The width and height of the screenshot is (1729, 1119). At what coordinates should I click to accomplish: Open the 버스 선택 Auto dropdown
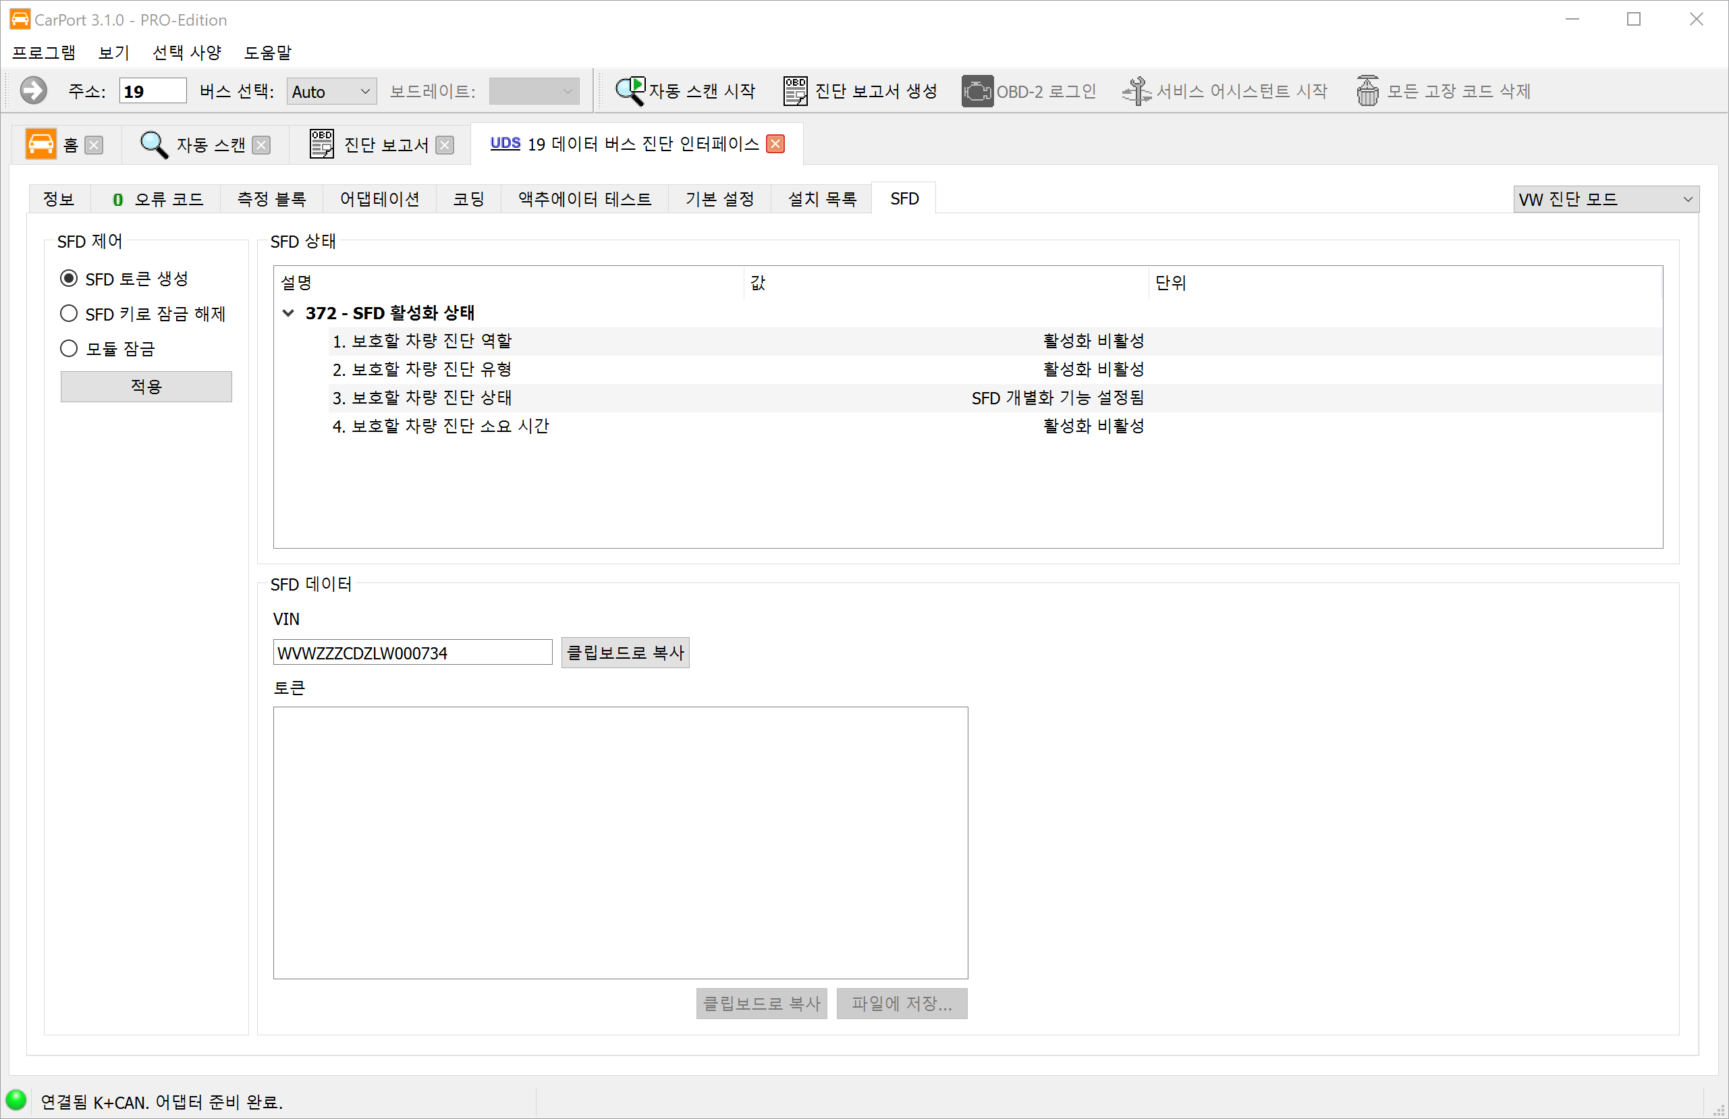pyautogui.click(x=331, y=92)
